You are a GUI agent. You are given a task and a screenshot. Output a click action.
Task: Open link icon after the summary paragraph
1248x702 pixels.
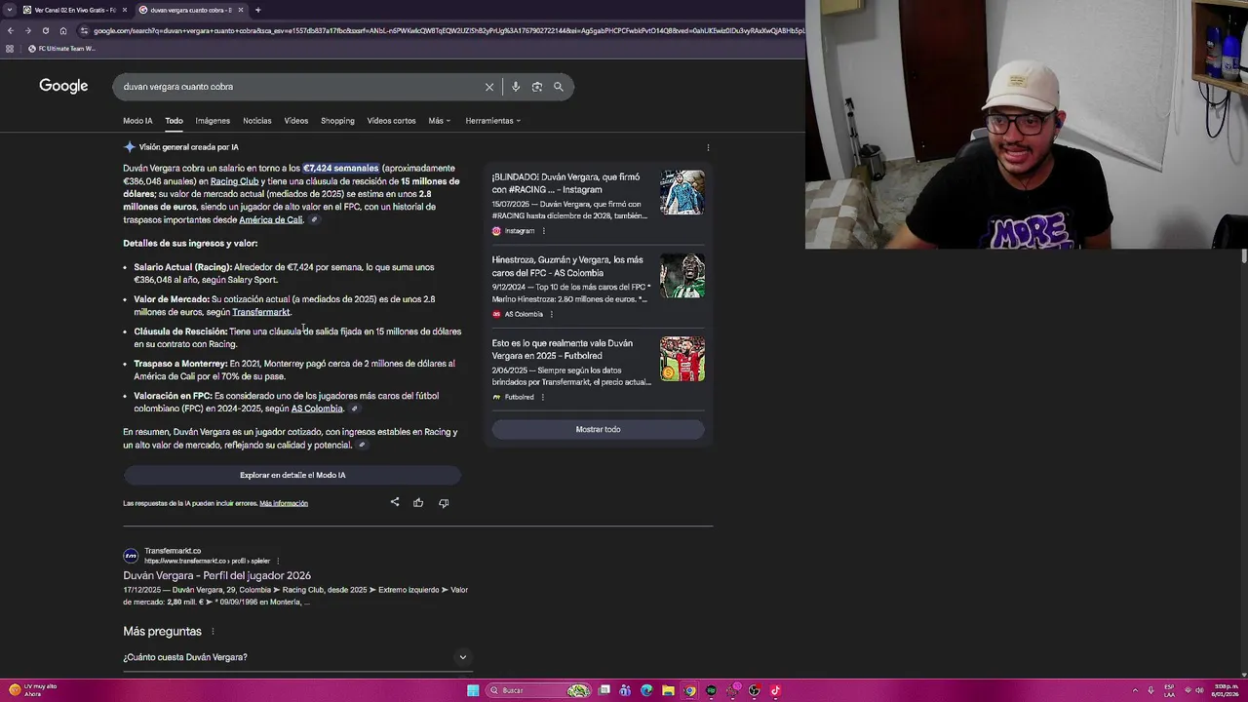click(x=362, y=446)
